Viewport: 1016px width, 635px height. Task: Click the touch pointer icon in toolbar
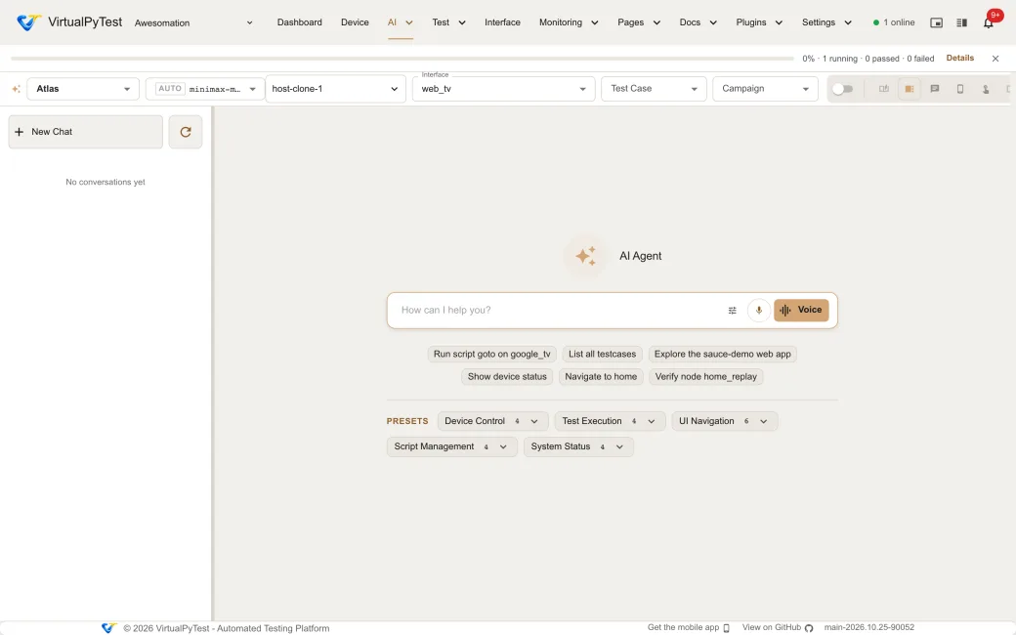pyautogui.click(x=986, y=89)
